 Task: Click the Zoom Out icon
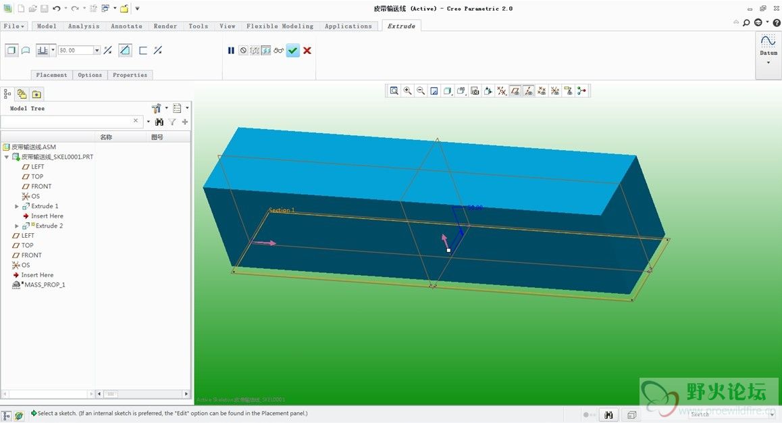coord(421,91)
